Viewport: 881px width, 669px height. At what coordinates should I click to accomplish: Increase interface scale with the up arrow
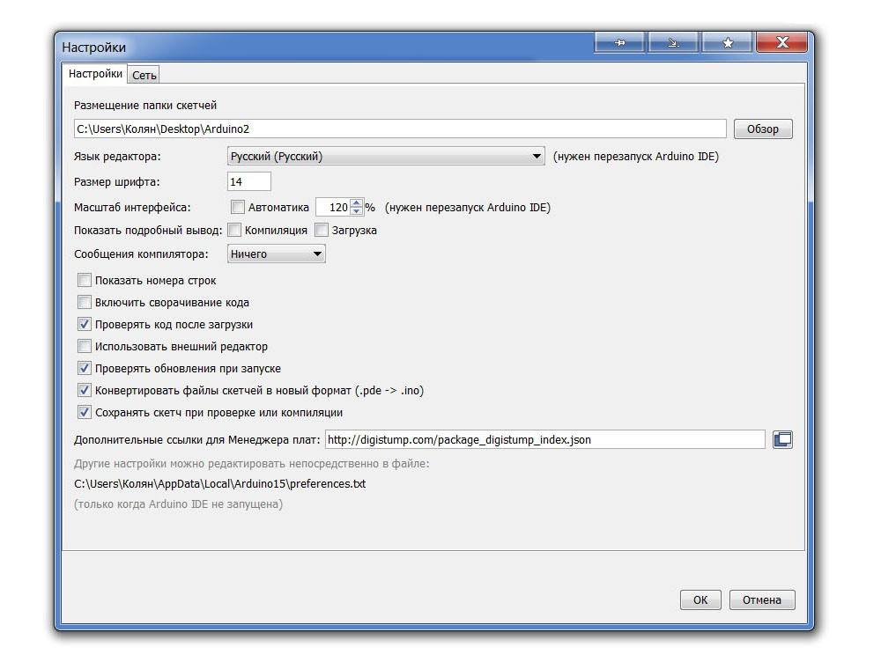[x=357, y=203]
